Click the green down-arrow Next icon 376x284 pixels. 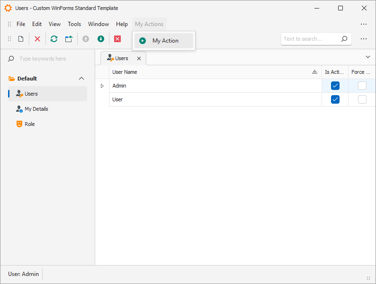tap(101, 39)
